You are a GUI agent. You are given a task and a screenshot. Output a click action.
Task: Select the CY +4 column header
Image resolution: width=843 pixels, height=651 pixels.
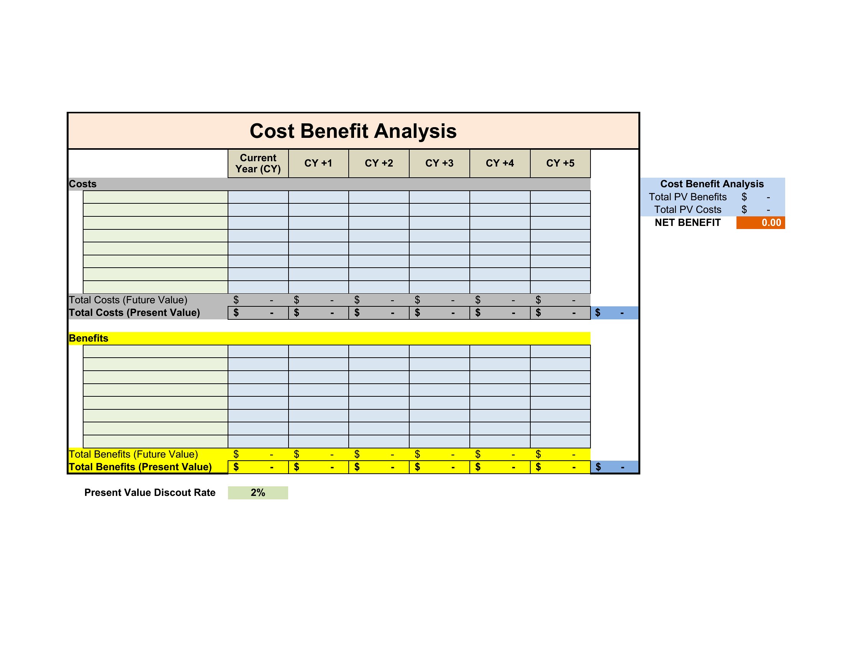pos(500,164)
